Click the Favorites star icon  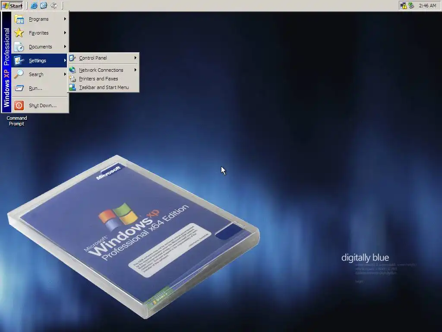click(19, 33)
